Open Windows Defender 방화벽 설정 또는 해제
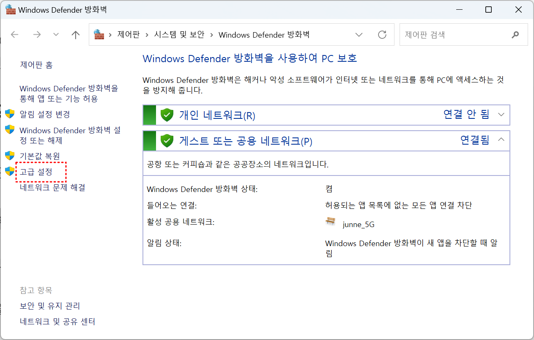 point(70,135)
